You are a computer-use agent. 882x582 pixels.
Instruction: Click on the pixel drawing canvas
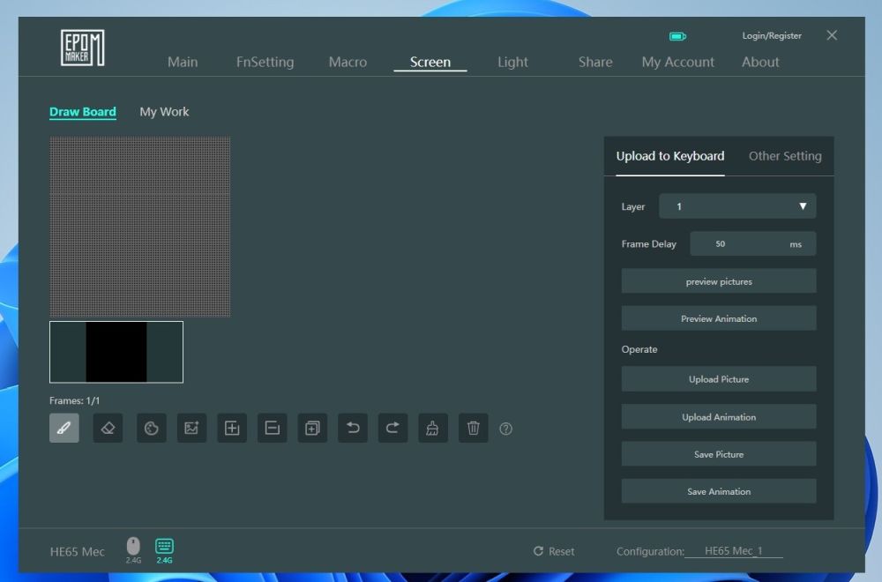(140, 227)
